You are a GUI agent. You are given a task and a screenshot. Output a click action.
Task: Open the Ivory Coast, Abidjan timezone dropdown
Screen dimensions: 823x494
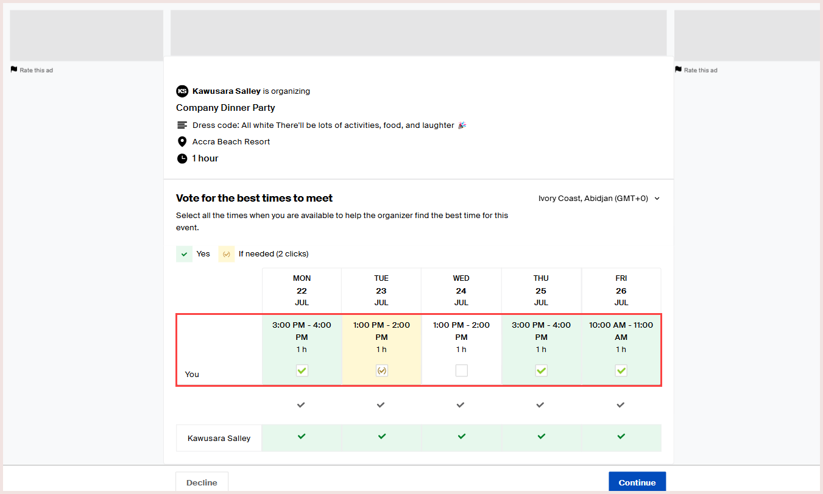pyautogui.click(x=599, y=199)
